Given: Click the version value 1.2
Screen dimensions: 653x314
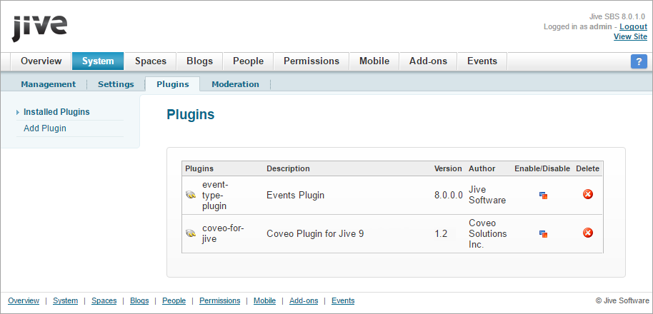Looking at the screenshot, I should point(441,234).
